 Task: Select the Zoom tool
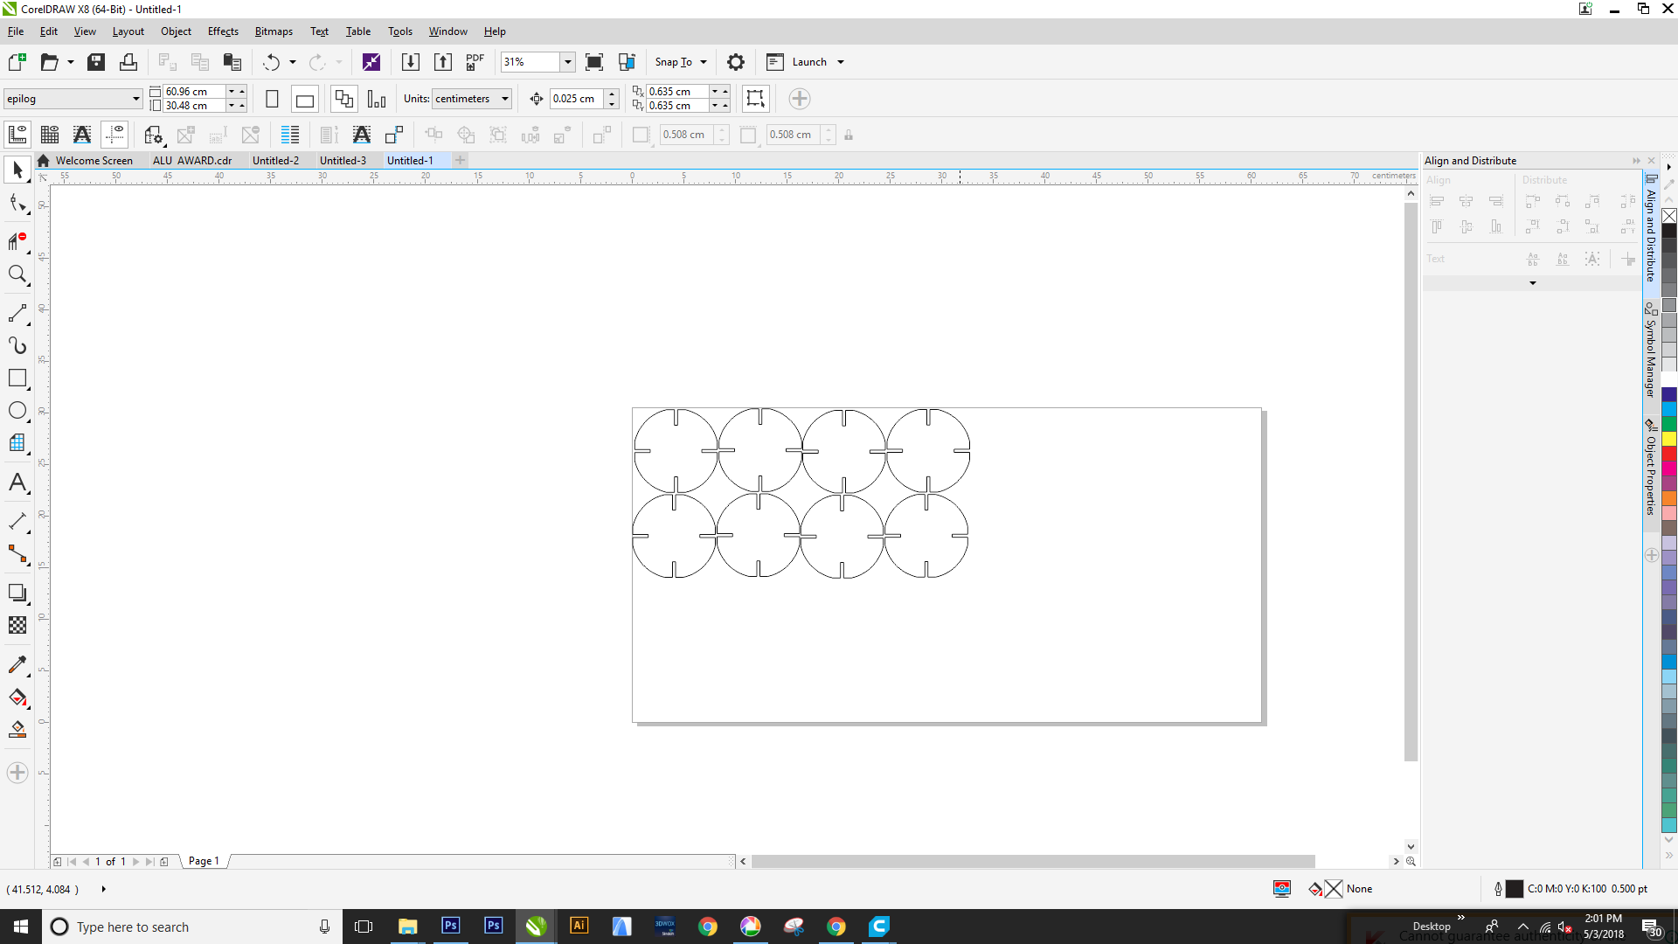coord(16,274)
